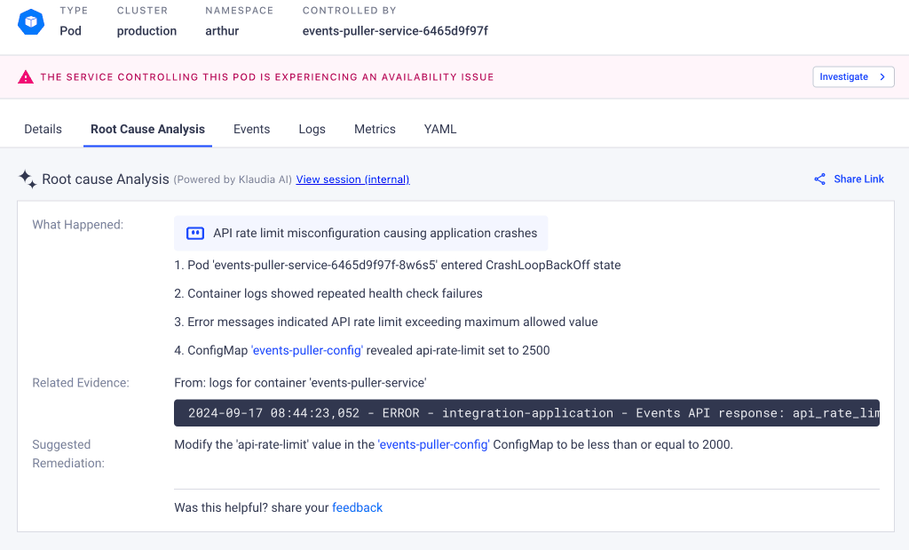Click events-puller-config link in Suggested Remediation

pyautogui.click(x=433, y=444)
